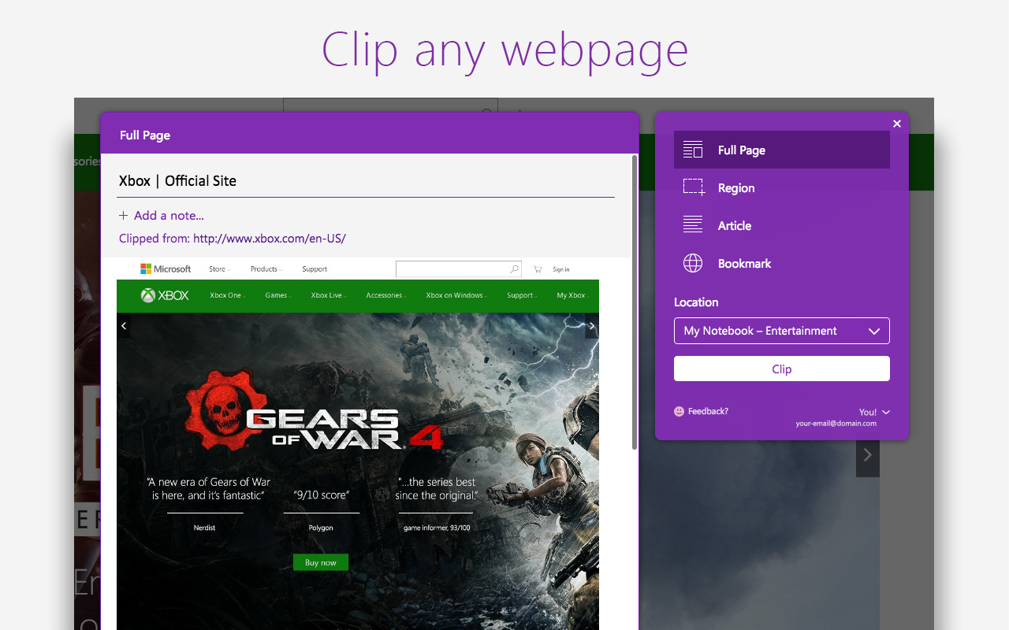
Task: Select the Region clipping mode
Action: [692, 187]
